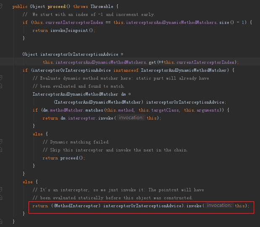Click the 'invocation:' hint in dm.interceptor.invoke call
The image size is (260, 227).
point(131,117)
